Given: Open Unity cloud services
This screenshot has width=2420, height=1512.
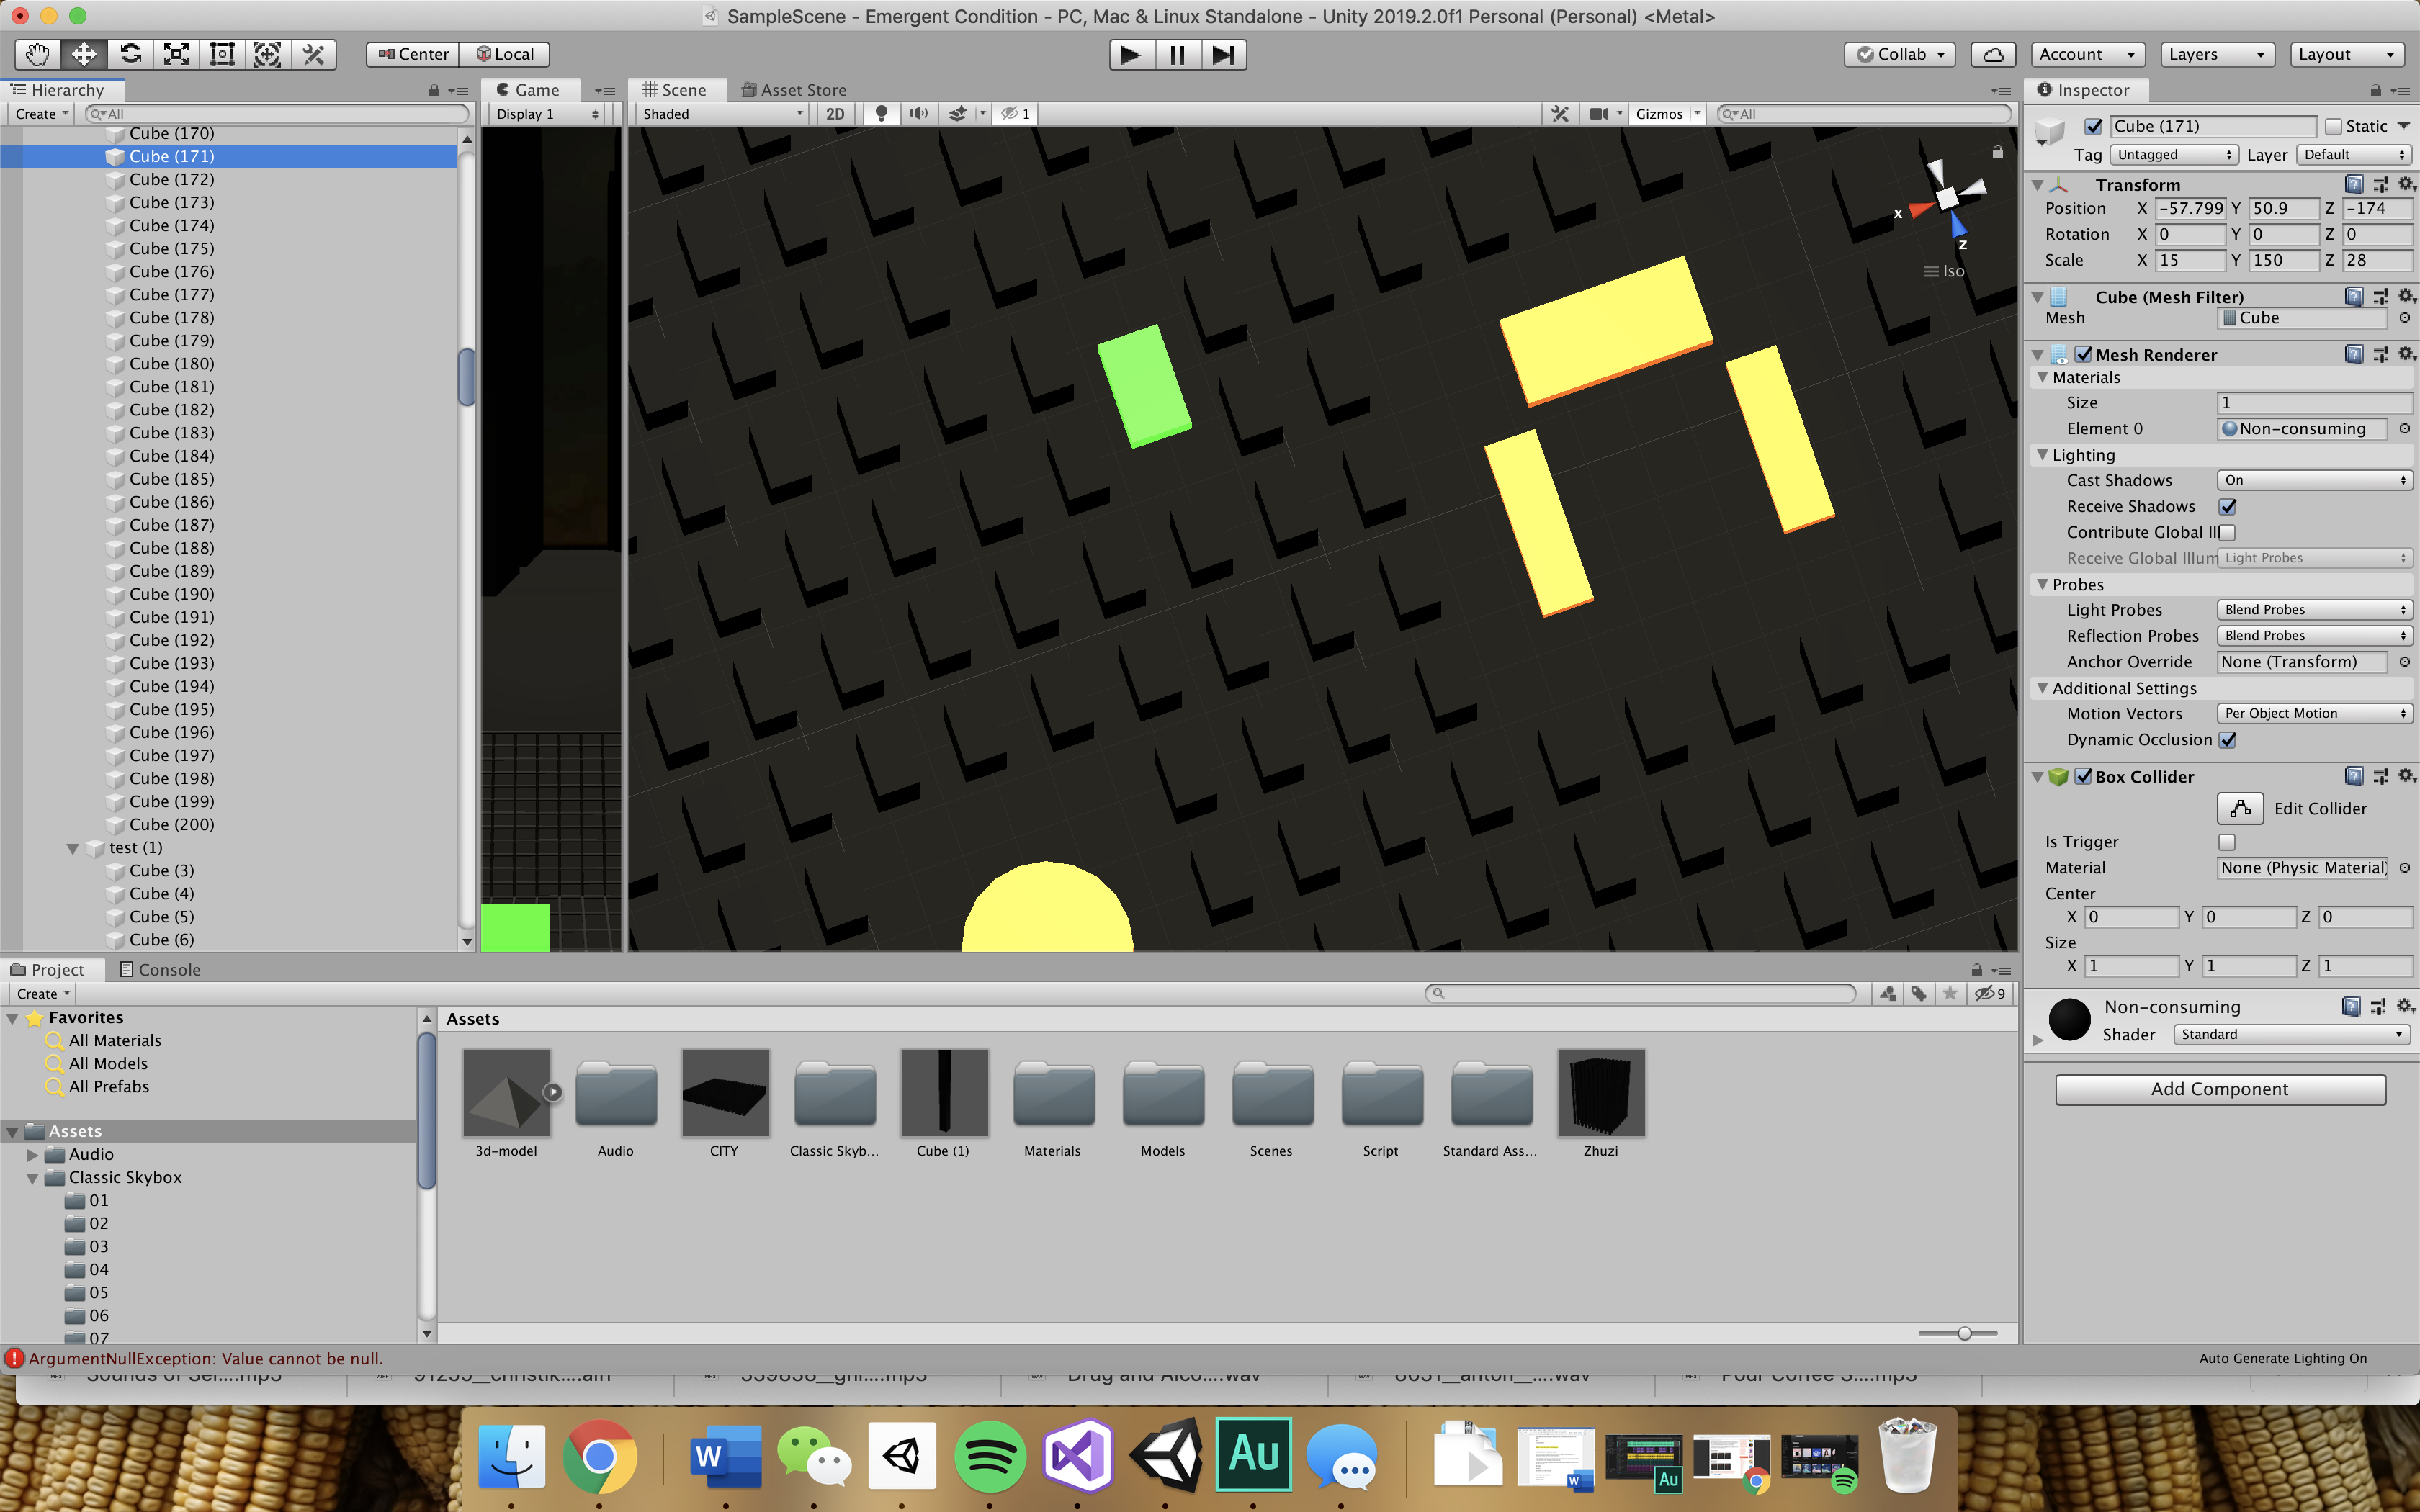Looking at the screenshot, I should (1993, 55).
